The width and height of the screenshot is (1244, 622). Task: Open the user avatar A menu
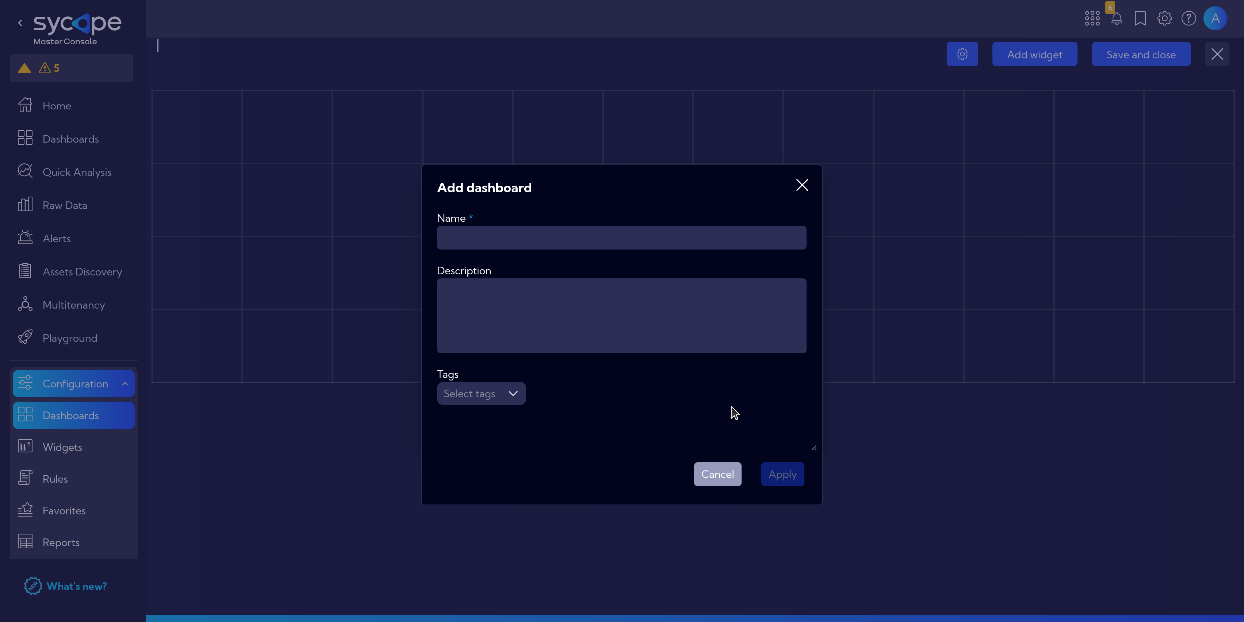coord(1216,19)
